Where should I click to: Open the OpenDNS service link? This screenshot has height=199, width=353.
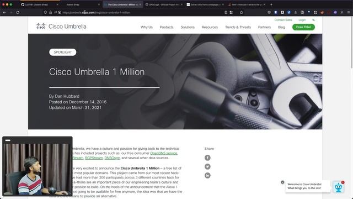[164, 153]
